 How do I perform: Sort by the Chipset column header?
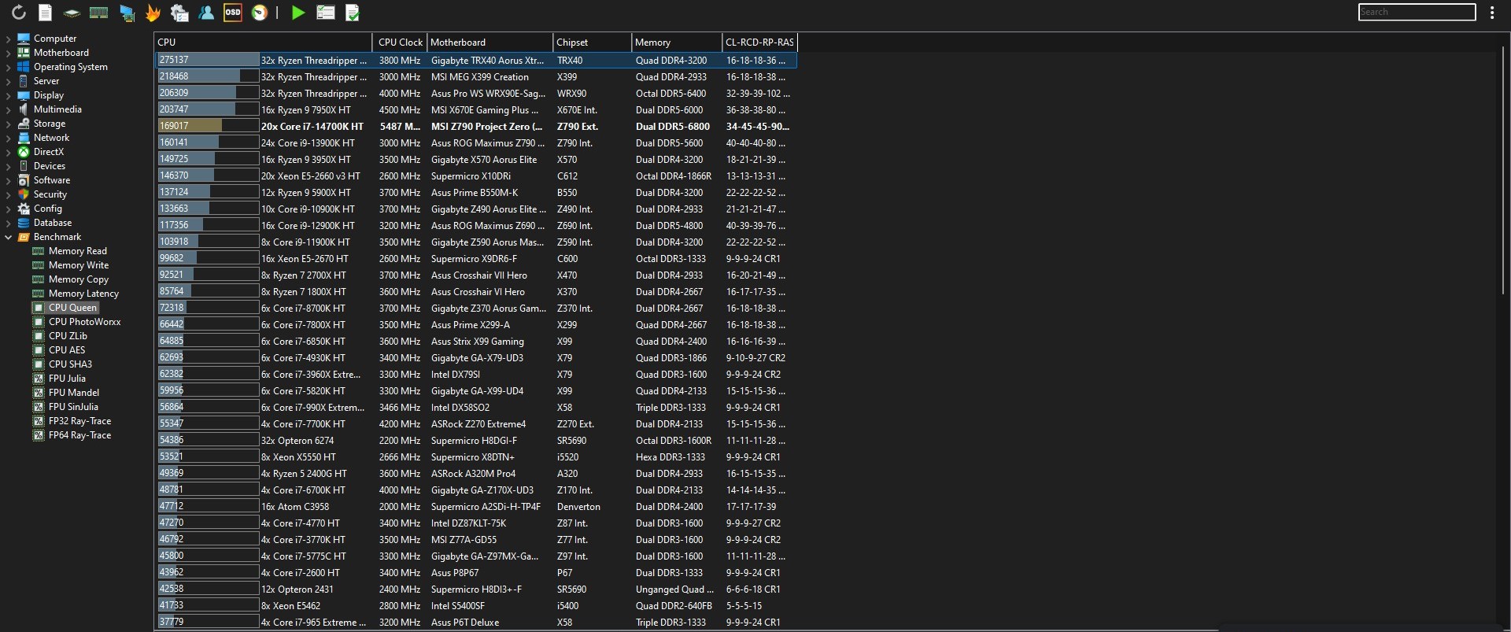pyautogui.click(x=592, y=43)
